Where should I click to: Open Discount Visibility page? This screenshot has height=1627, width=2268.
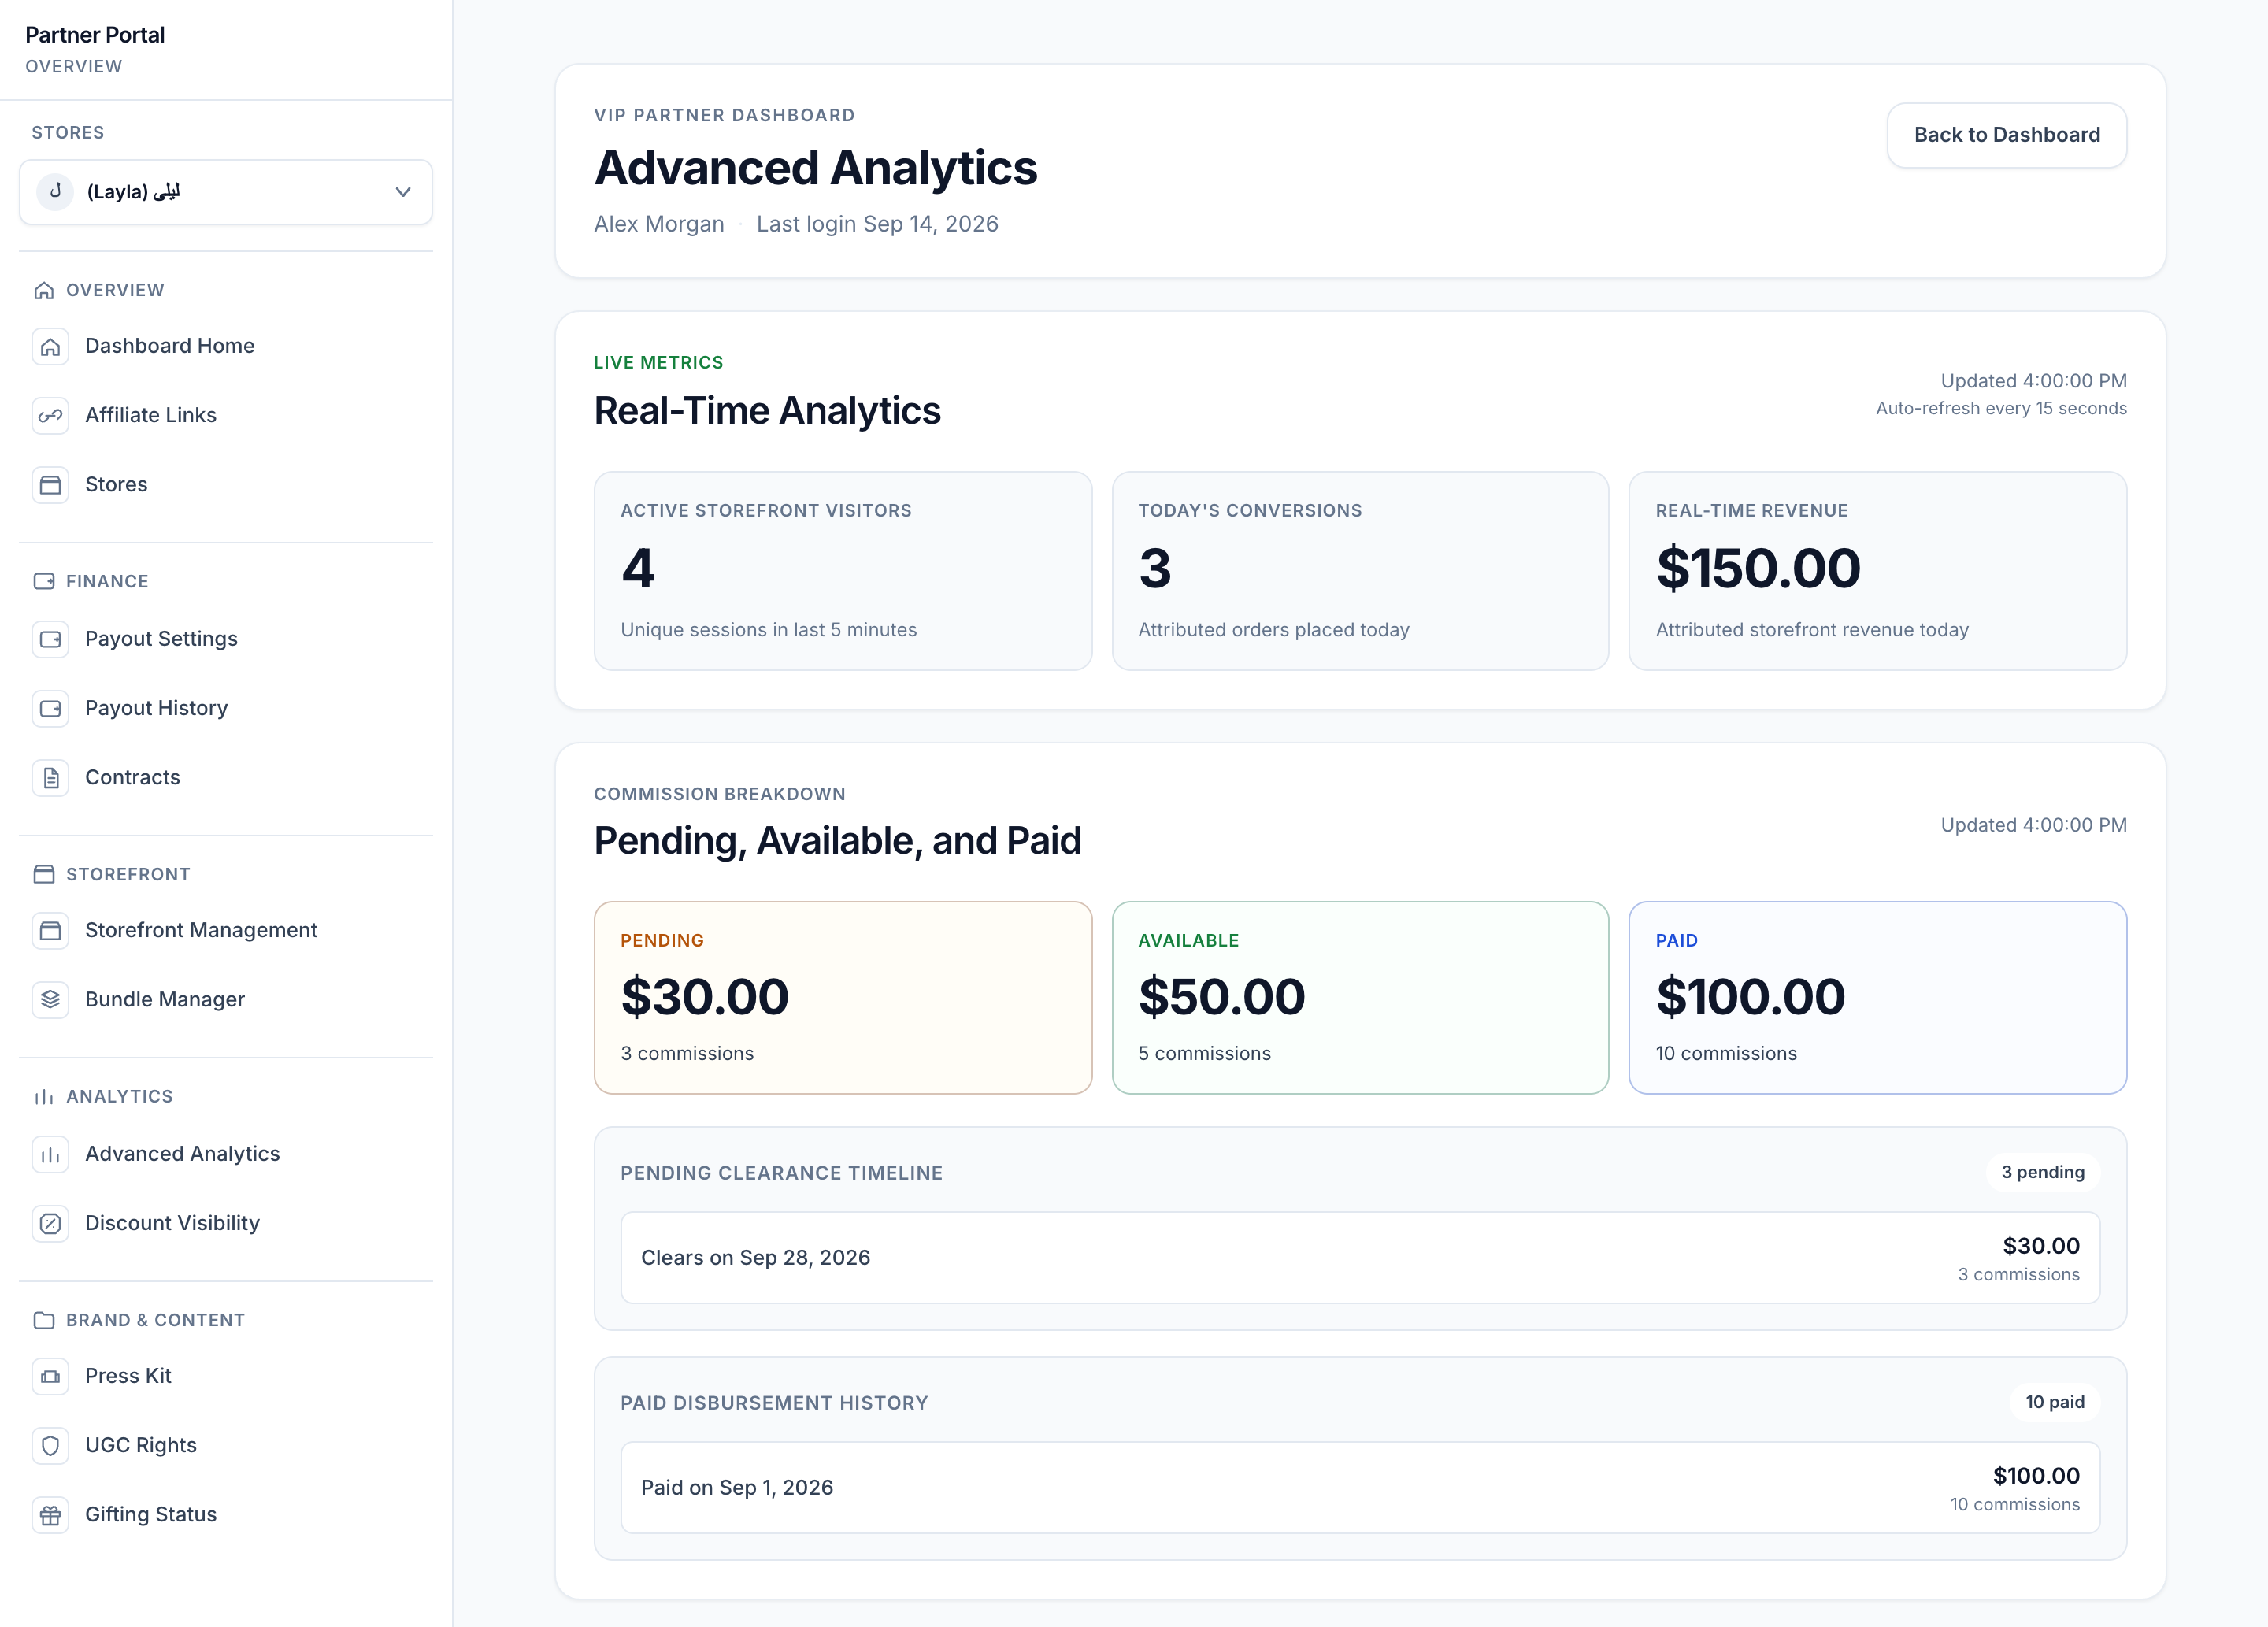click(226, 1223)
